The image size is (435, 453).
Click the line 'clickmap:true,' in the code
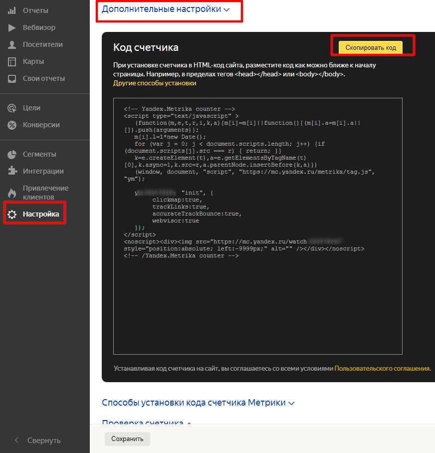178,200
